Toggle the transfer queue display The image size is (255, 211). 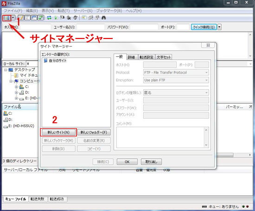pos(40,18)
